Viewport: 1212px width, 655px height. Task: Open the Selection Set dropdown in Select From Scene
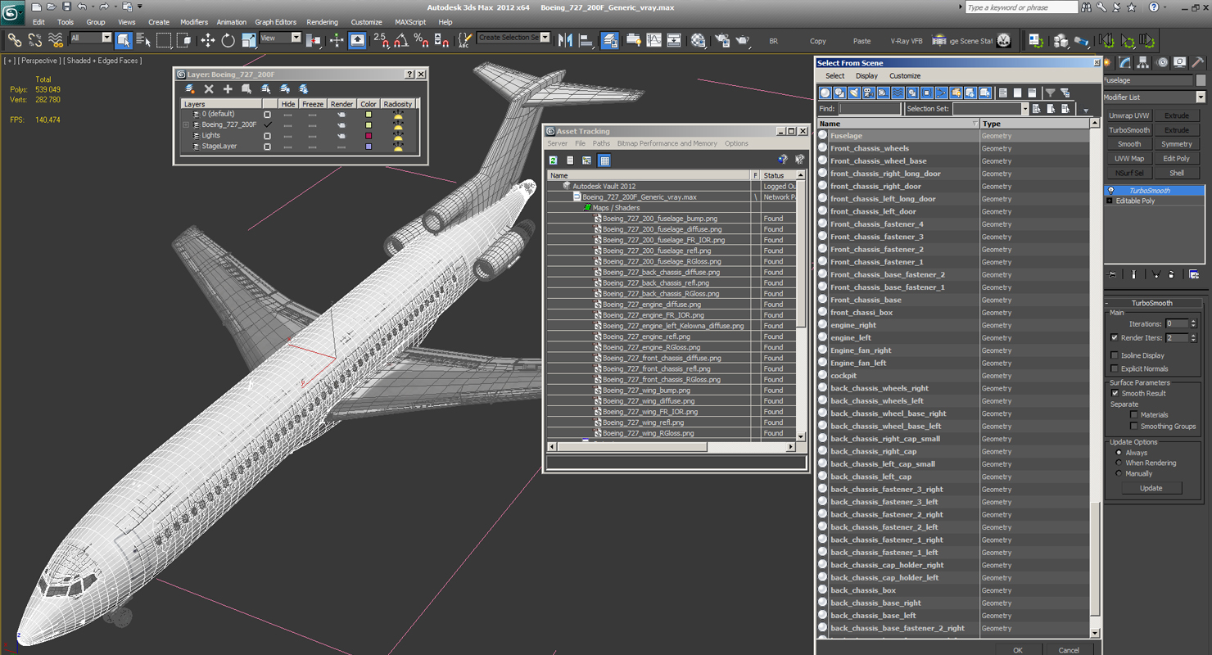point(1024,109)
